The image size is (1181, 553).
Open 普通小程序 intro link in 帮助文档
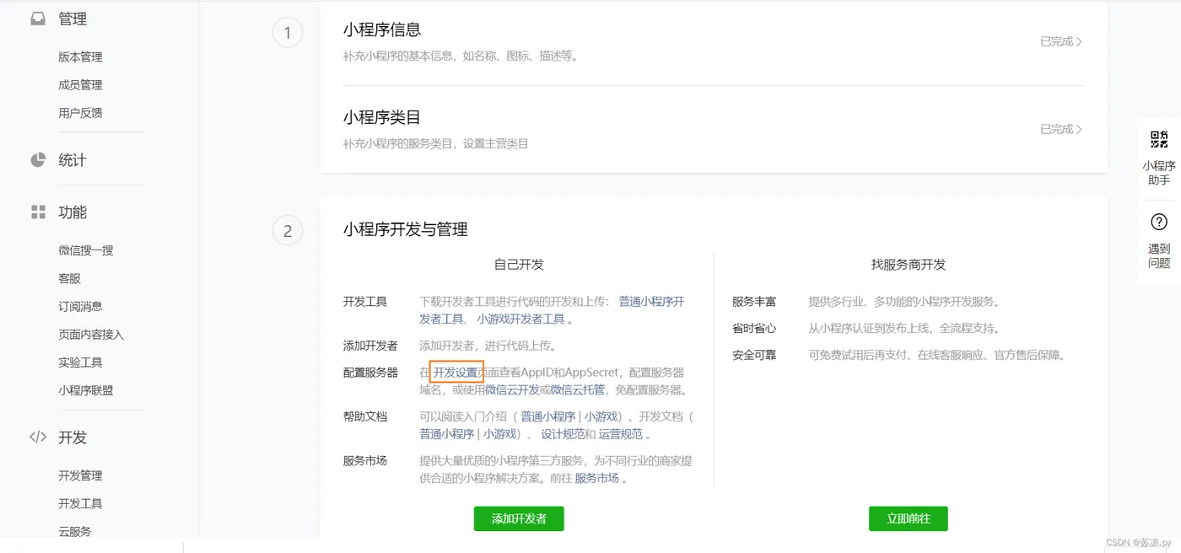(547, 416)
